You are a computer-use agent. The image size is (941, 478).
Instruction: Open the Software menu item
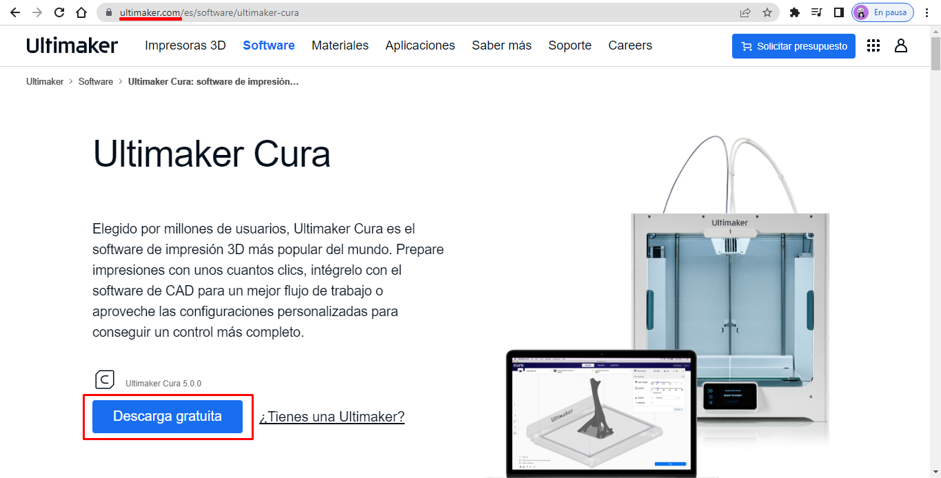(269, 45)
